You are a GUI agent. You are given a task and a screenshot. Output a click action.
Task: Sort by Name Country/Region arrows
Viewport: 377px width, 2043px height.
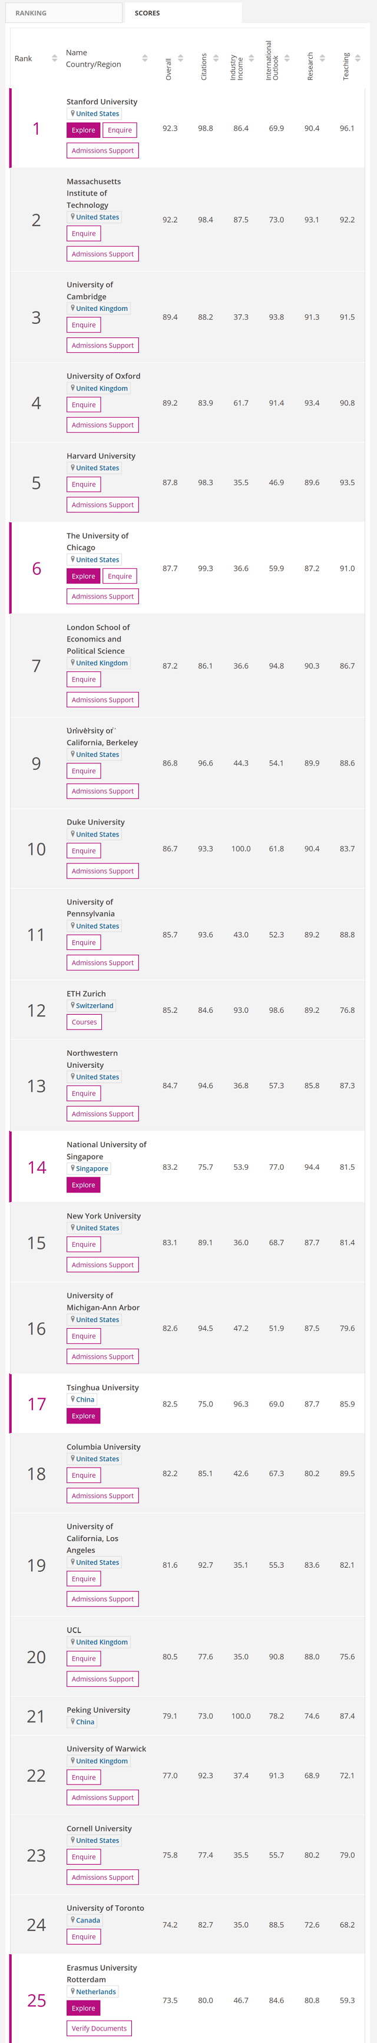[144, 59]
